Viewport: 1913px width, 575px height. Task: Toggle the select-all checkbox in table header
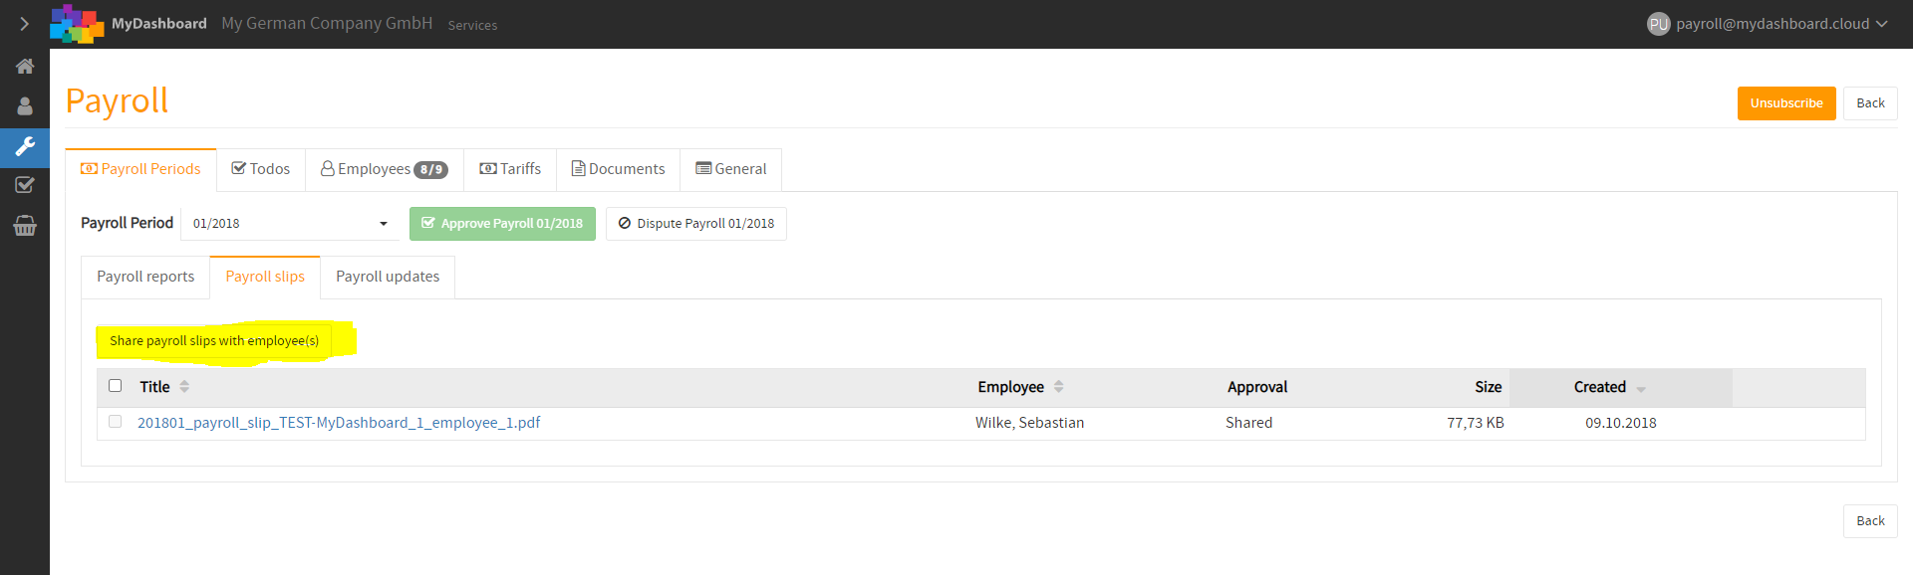coord(116,386)
